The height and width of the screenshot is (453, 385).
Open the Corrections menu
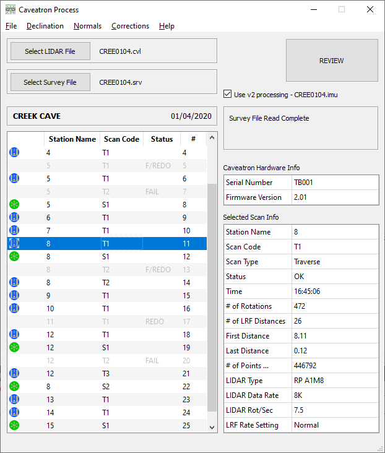pyautogui.click(x=130, y=26)
